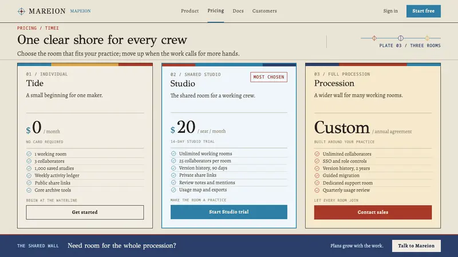
Task: Click the 'Procession' plan title
Action: coord(334,83)
